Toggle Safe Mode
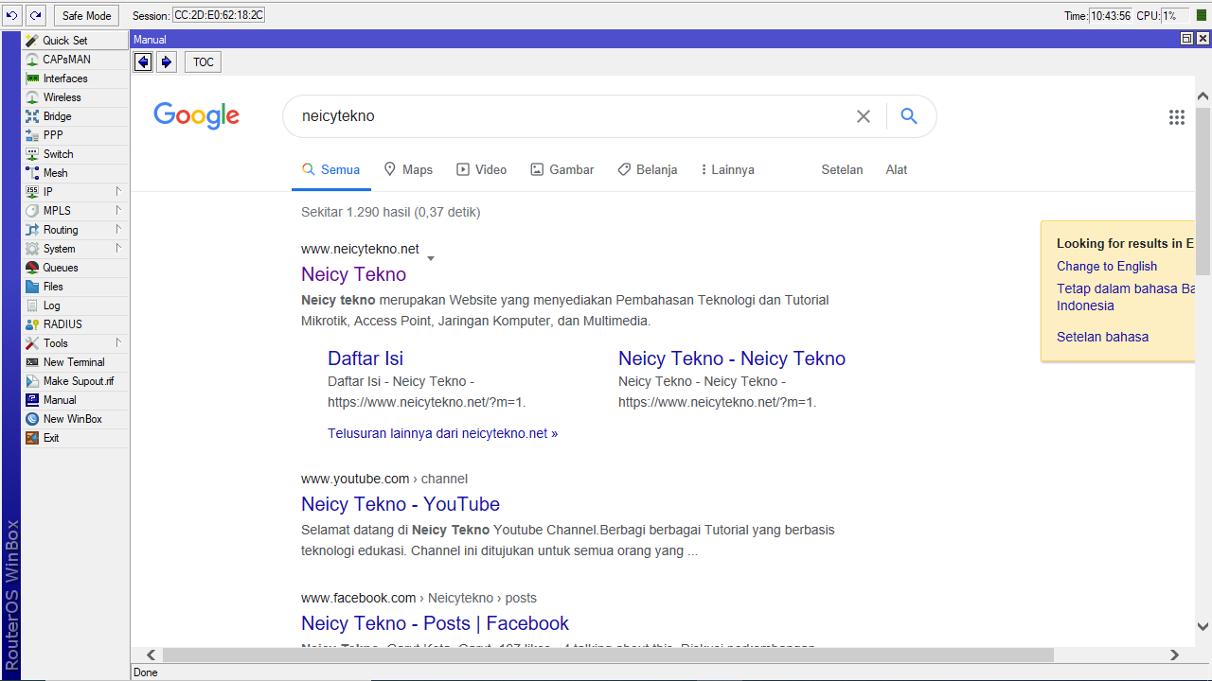 (87, 15)
